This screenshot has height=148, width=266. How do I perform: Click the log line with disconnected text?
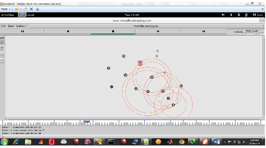(x=23, y=130)
